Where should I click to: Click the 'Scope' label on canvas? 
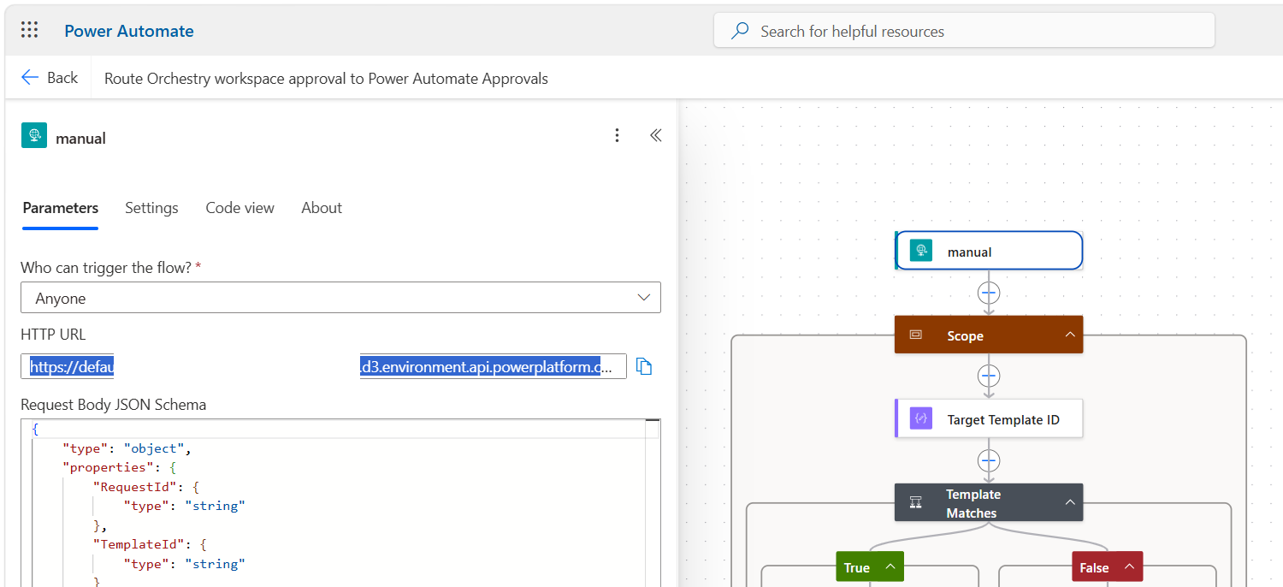(x=965, y=336)
